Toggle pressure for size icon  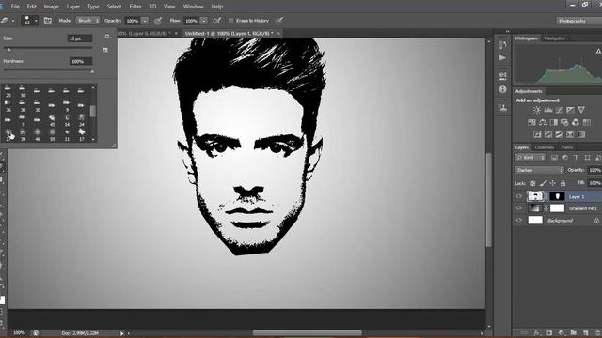click(x=280, y=21)
